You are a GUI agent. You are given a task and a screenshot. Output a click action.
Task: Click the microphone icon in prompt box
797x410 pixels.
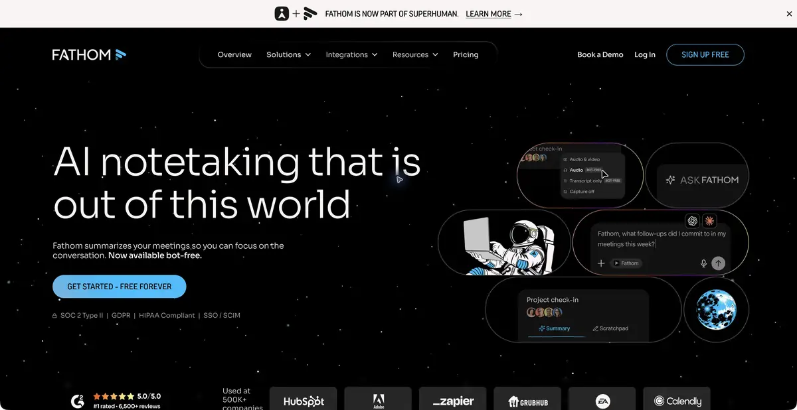[703, 263]
